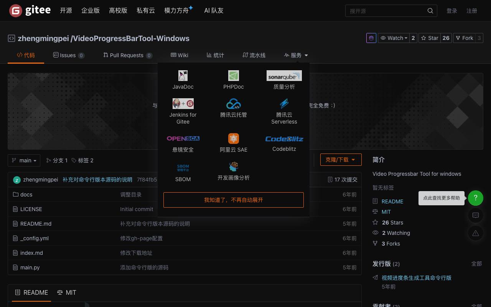Open the 统计 tab
The image size is (491, 307).
coord(215,55)
